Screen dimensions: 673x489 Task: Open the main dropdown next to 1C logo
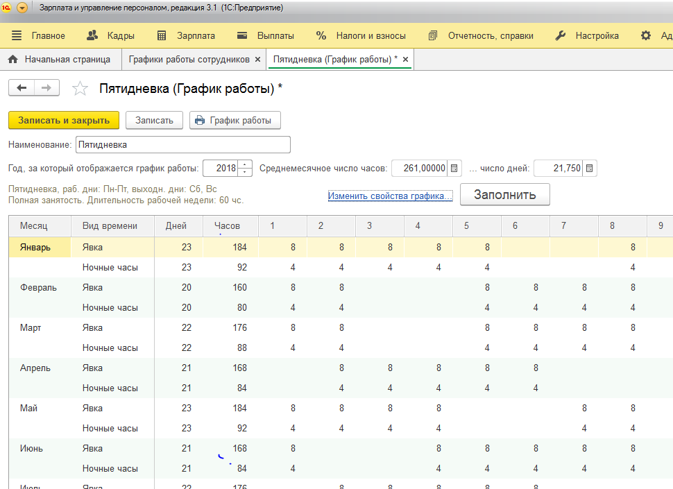[x=22, y=8]
